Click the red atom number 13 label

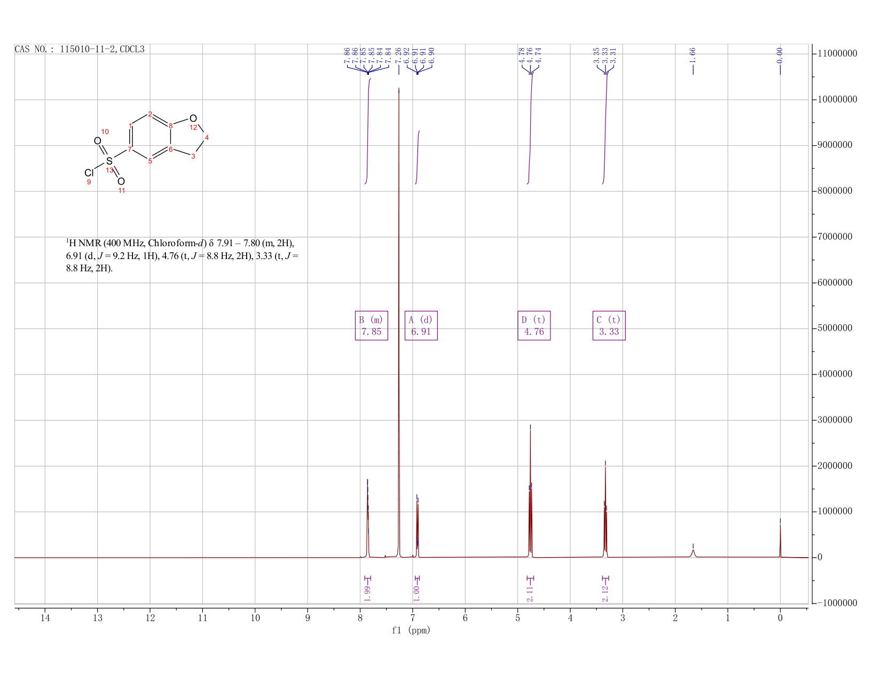click(x=109, y=170)
